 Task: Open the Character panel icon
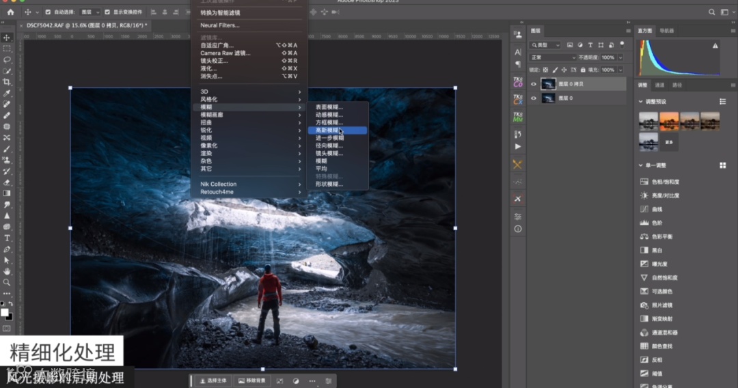[x=518, y=52]
